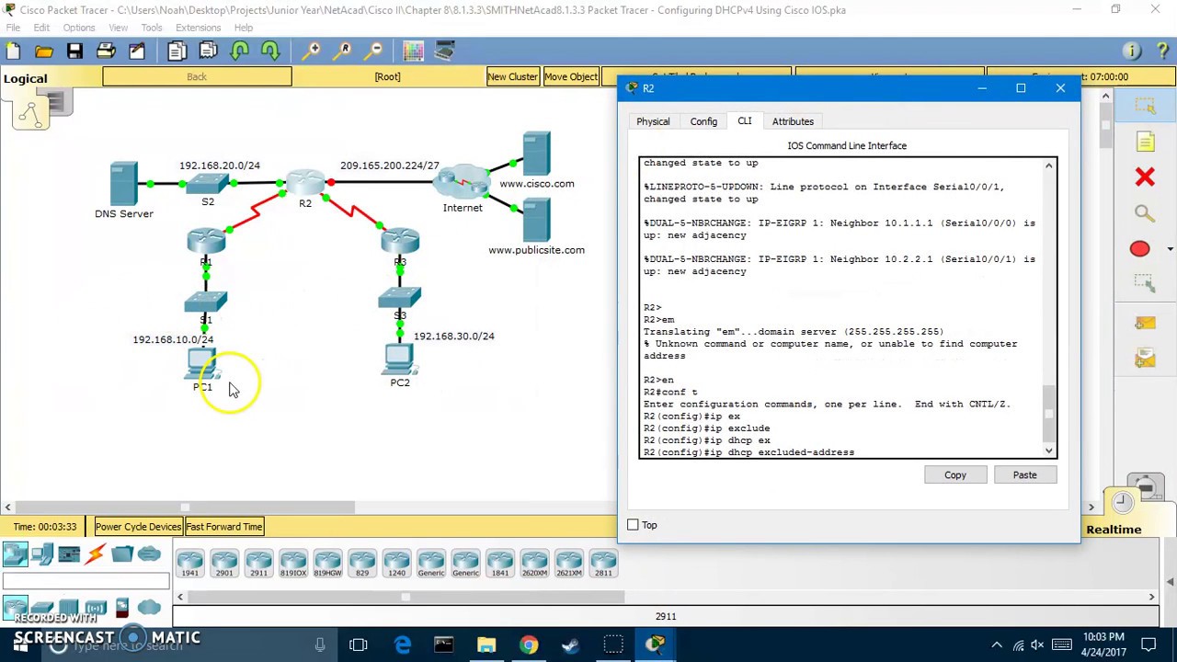
Task: Print the workspace using printer icon
Action: pyautogui.click(x=106, y=51)
